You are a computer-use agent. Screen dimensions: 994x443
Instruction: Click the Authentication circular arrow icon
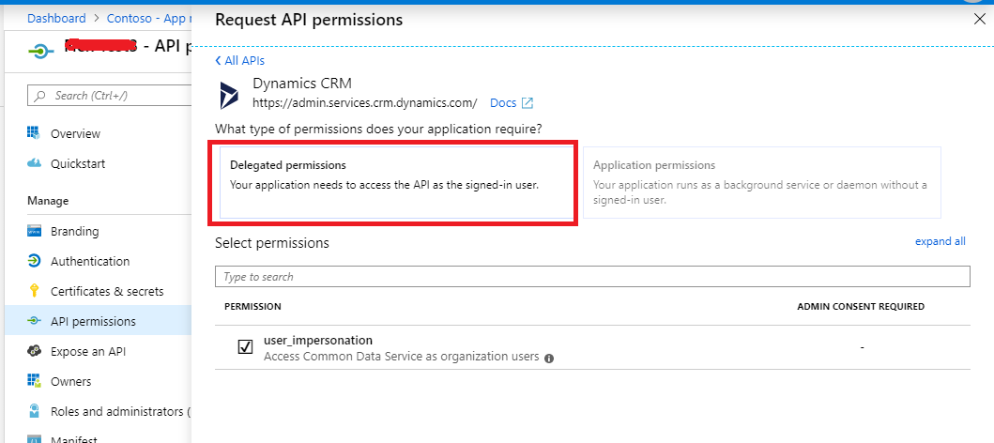pyautogui.click(x=34, y=261)
